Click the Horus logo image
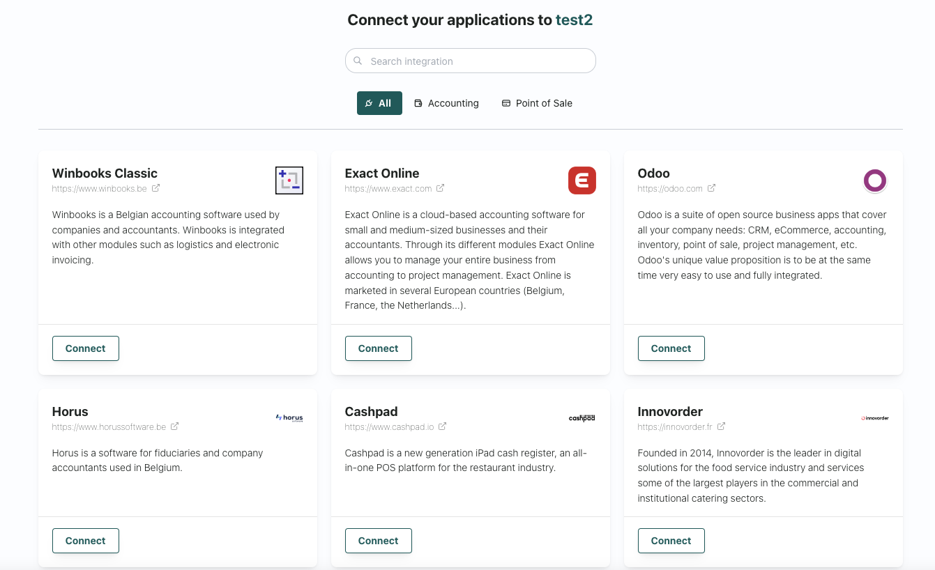The height and width of the screenshot is (570, 935). (x=289, y=418)
